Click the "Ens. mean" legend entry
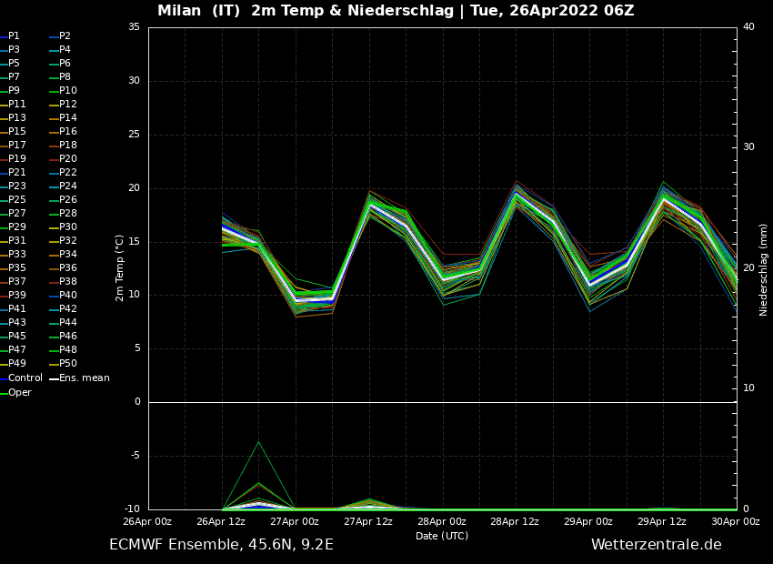The height and width of the screenshot is (564, 773). 85,378
